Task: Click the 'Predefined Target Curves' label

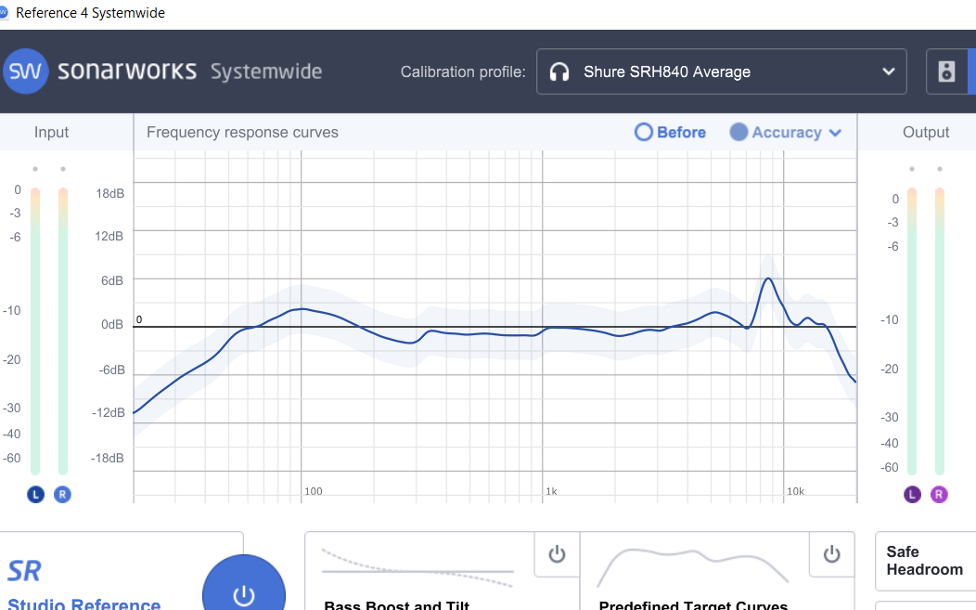Action: pos(693,604)
